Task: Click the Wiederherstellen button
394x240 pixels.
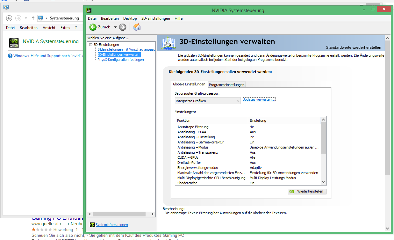Action: tap(307, 191)
